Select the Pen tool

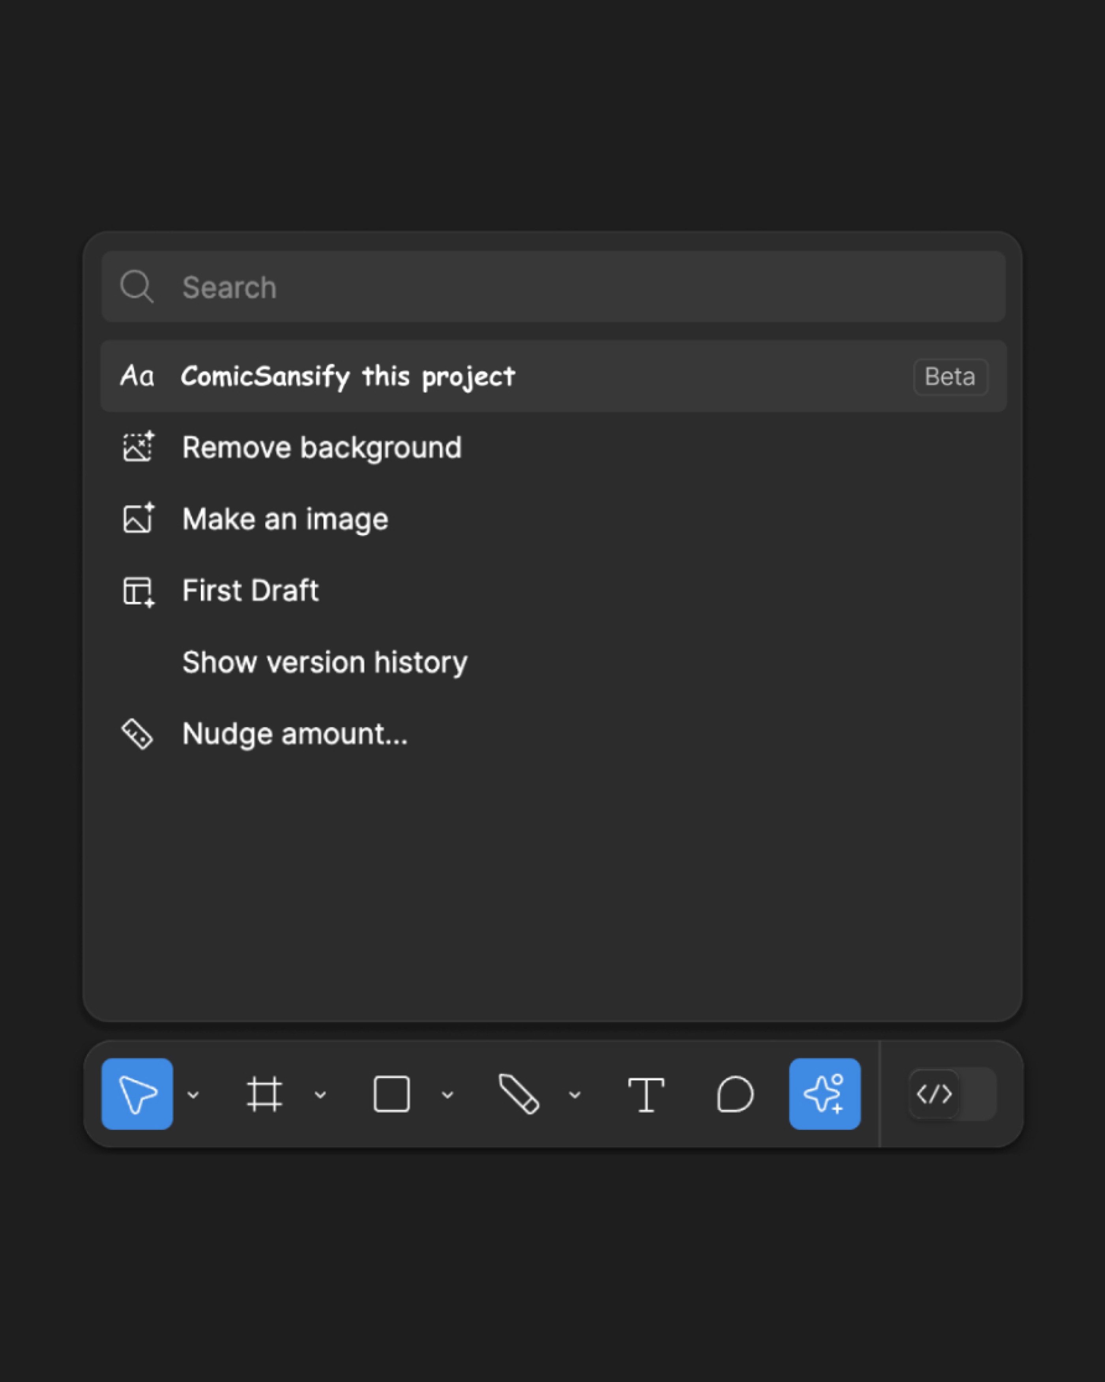518,1093
